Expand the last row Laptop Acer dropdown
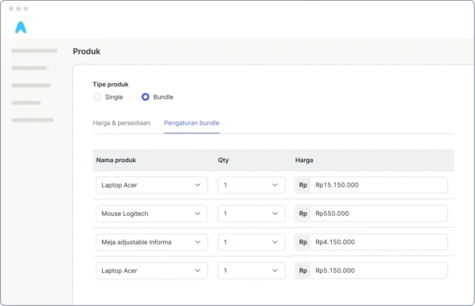Viewport: 475px width, 306px height. tap(152, 270)
